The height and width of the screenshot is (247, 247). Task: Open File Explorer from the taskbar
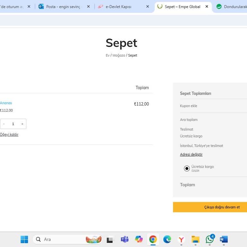coord(196,239)
